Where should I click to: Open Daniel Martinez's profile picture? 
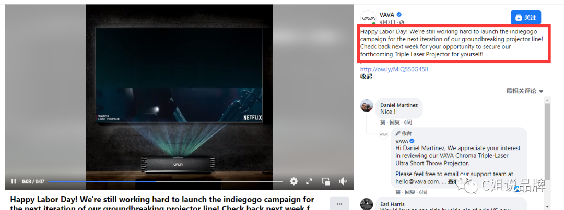pyautogui.click(x=367, y=105)
